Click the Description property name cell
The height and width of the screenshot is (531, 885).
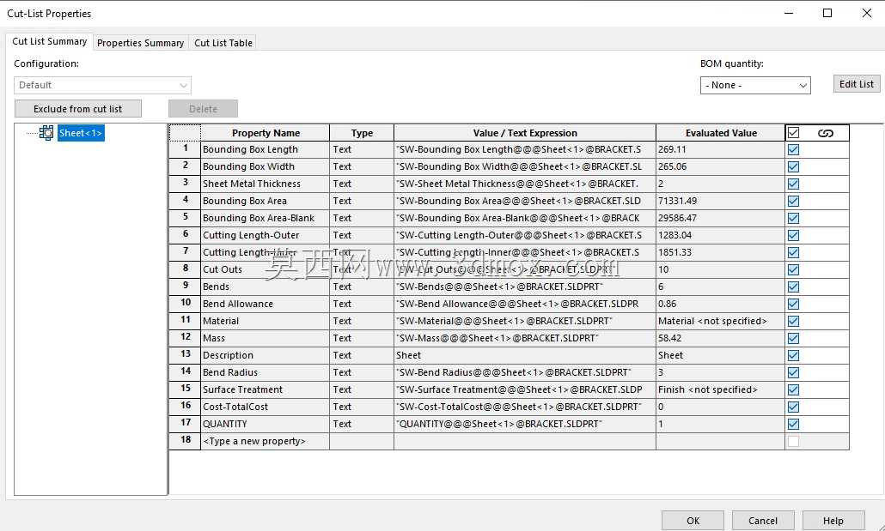coord(265,355)
